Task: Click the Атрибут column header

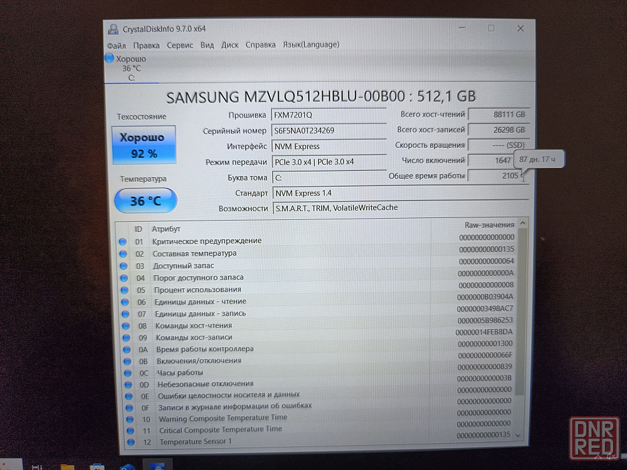Action: [x=166, y=229]
